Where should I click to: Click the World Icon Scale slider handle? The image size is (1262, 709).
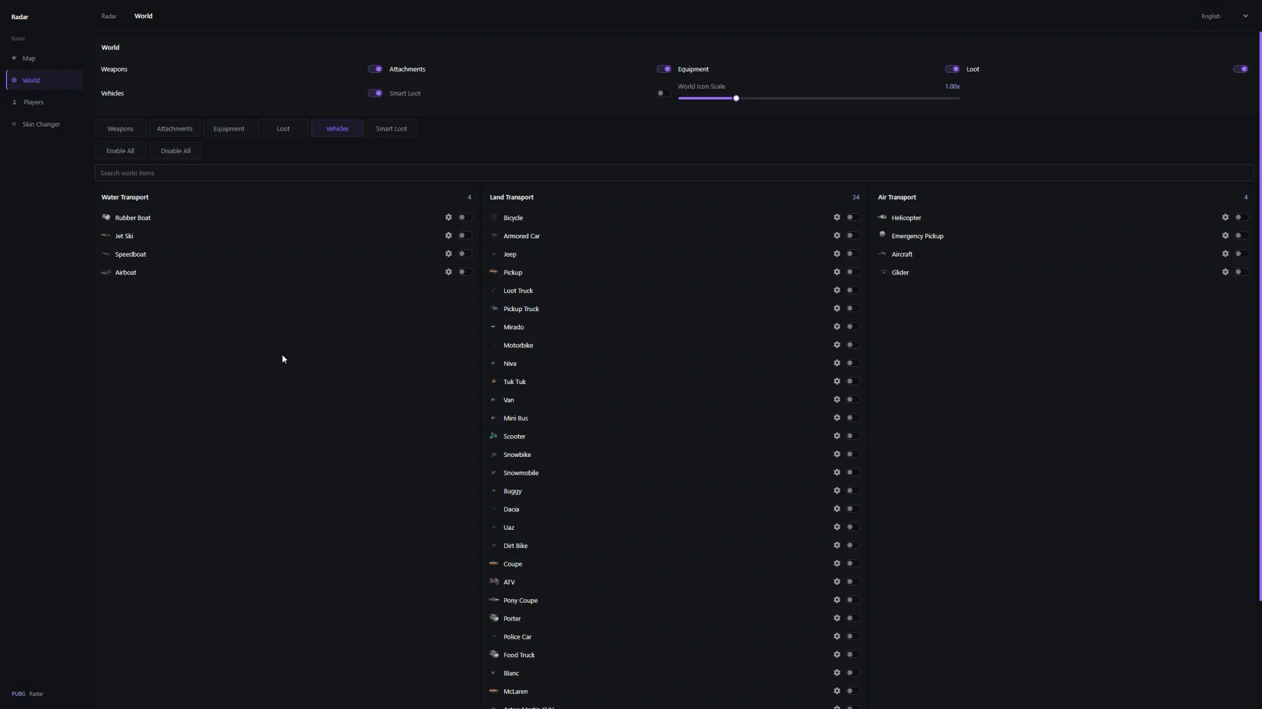point(736,98)
